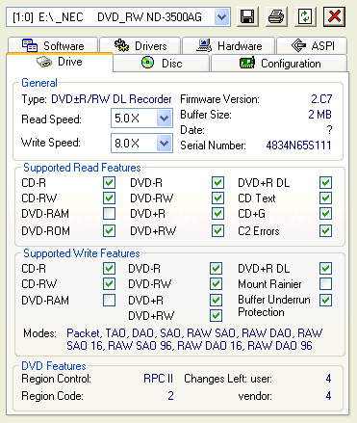Open the Write Speed dropdown arrow

click(x=165, y=144)
